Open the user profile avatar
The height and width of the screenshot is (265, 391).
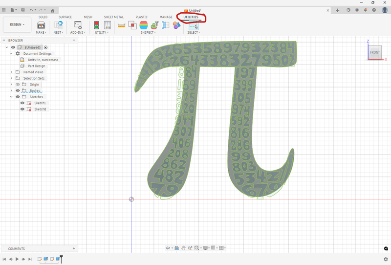(385, 10)
